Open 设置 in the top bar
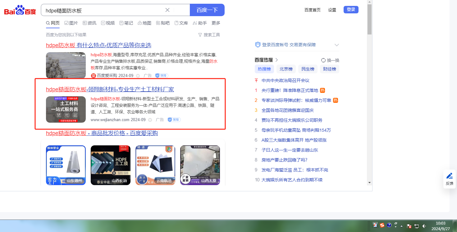This screenshot has width=457, height=232. (332, 10)
